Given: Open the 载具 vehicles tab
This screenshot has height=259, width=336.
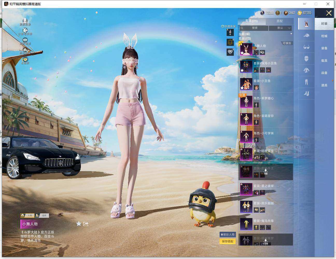Looking at the screenshot, I should 324,61.
